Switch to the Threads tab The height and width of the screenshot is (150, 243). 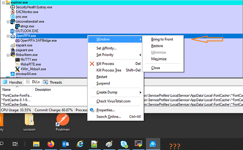pyautogui.click(x=52, y=82)
